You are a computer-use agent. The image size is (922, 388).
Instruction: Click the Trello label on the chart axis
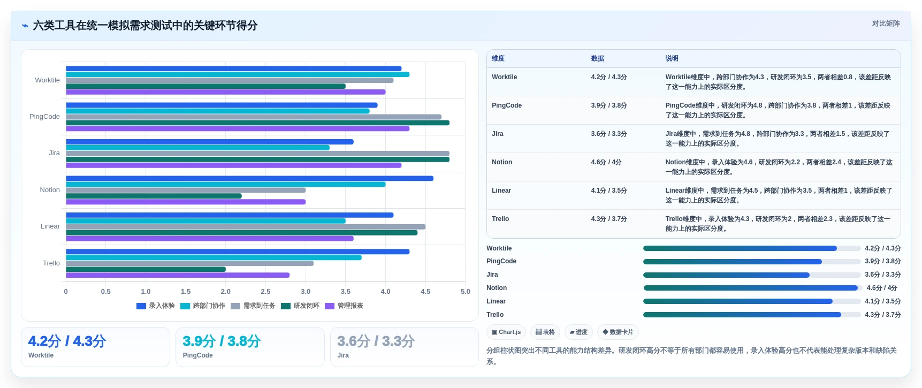pos(51,263)
